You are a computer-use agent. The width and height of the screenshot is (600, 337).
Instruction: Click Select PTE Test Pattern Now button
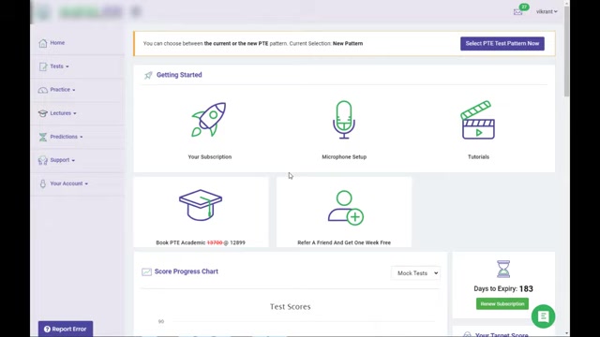502,44
